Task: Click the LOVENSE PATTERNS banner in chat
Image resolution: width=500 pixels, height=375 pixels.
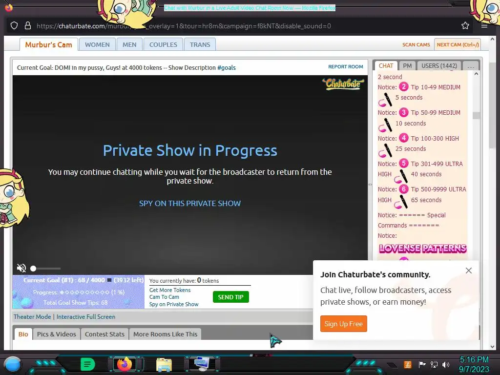Action: pyautogui.click(x=422, y=248)
